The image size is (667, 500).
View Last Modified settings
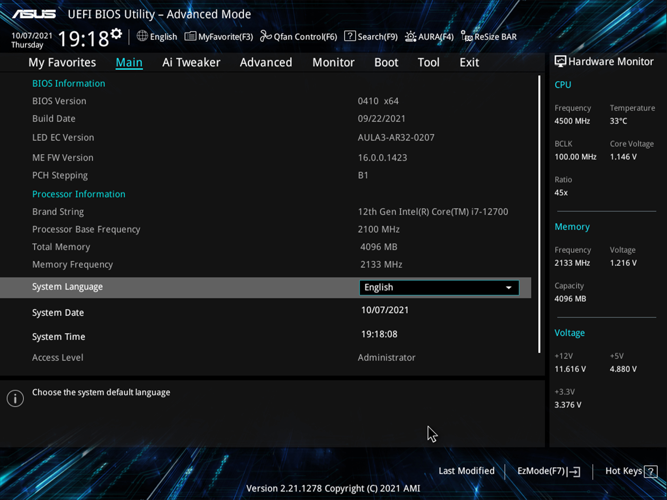pyautogui.click(x=465, y=471)
